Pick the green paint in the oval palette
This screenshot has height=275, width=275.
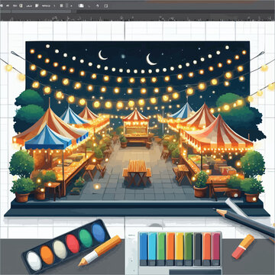[85, 238]
